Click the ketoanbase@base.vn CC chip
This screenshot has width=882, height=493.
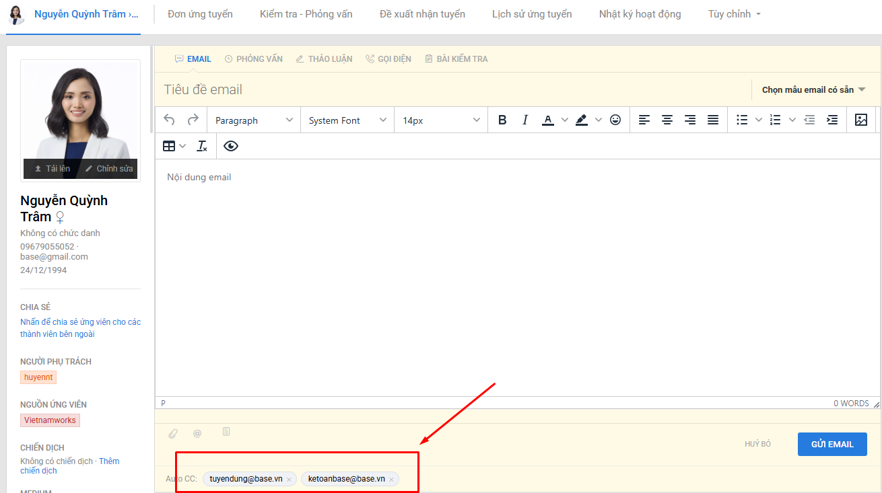coord(350,479)
